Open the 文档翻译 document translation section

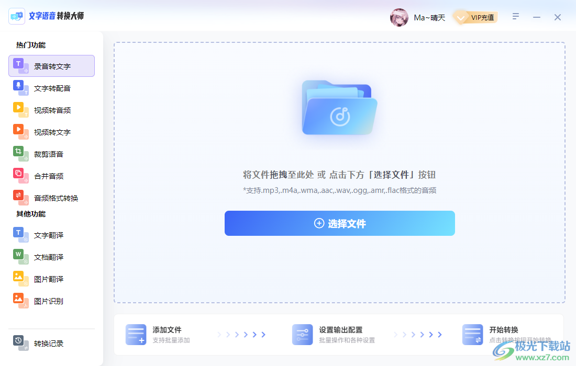tap(51, 257)
